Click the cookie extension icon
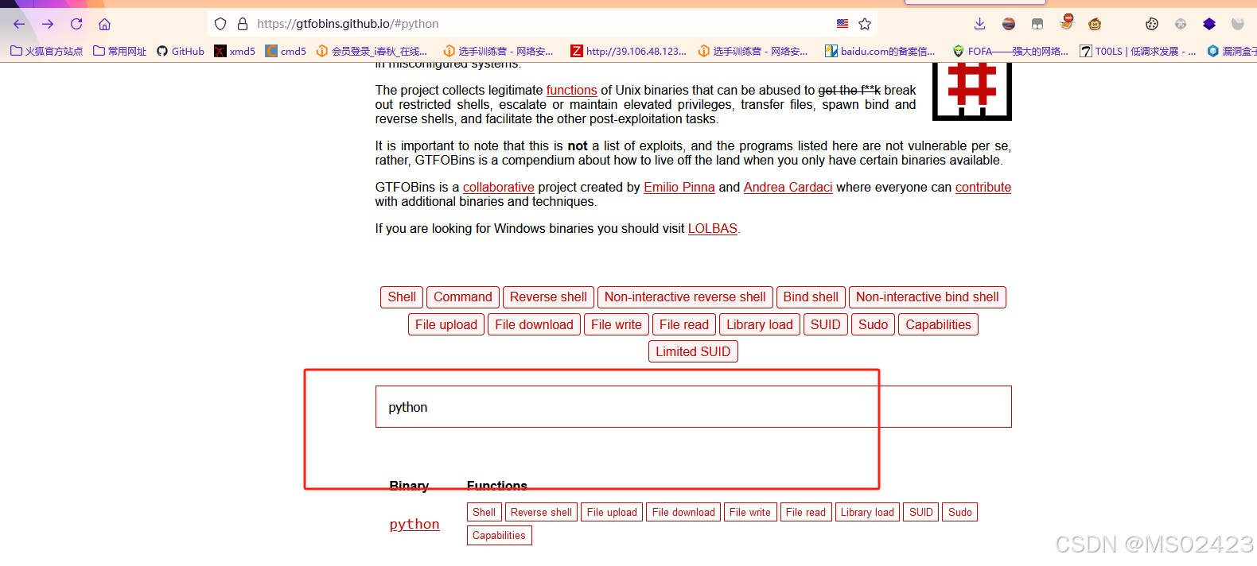The height and width of the screenshot is (566, 1257). click(x=1152, y=24)
